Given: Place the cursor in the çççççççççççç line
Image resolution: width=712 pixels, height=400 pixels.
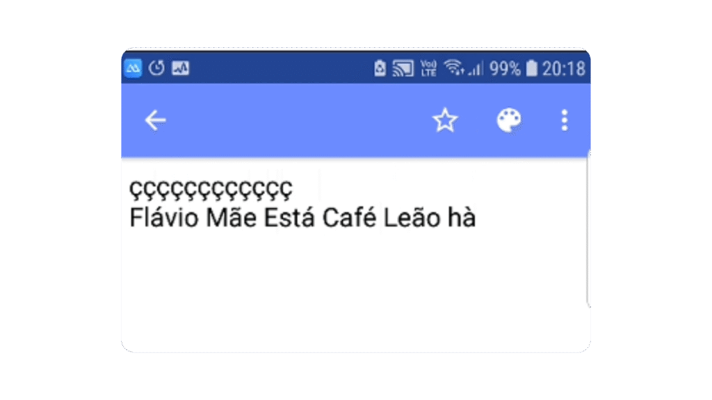Looking at the screenshot, I should tap(211, 190).
